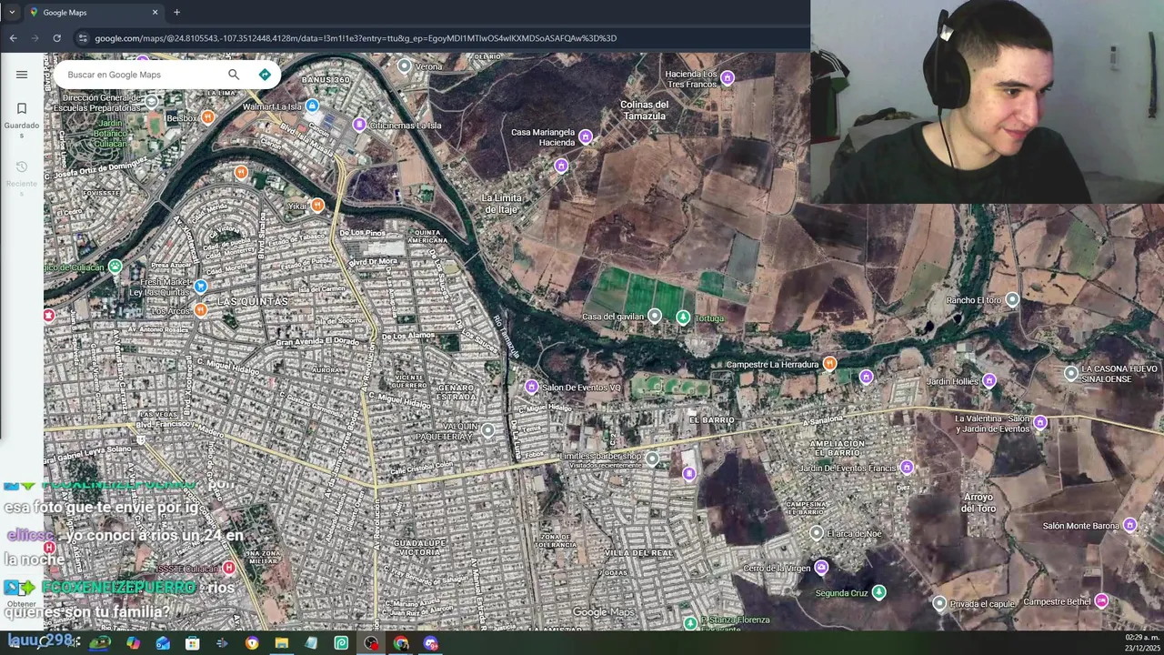Click the Casa del gavilan marker

pos(654,316)
